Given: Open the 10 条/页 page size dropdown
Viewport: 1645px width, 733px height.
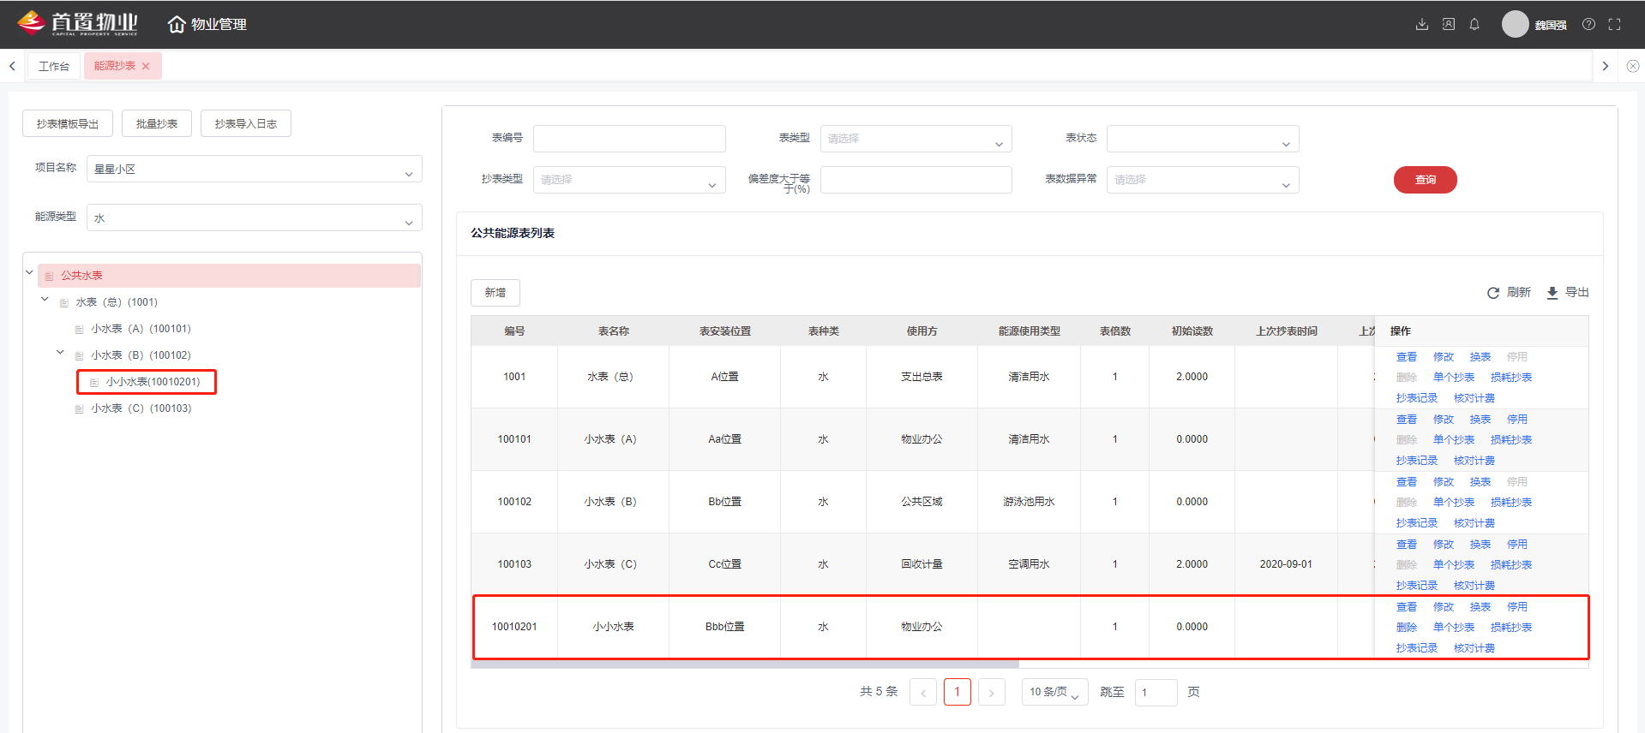Looking at the screenshot, I should click(1055, 692).
